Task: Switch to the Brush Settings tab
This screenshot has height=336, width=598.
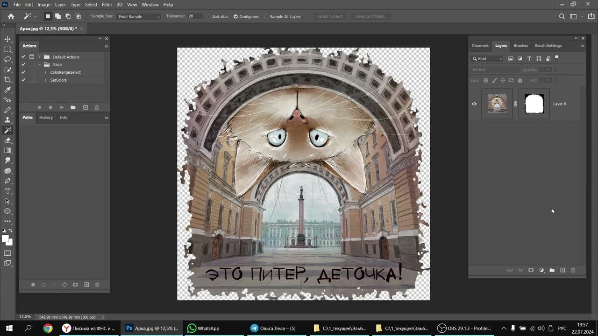Action: coord(548,46)
